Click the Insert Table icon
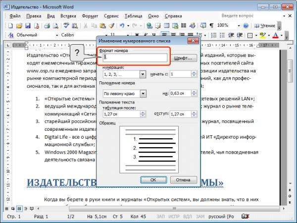Viewport: 297px width, 223px height. click(x=166, y=26)
